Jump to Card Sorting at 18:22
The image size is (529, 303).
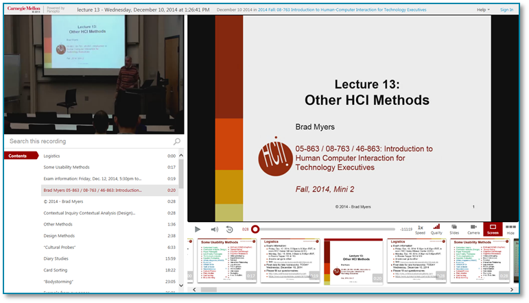[110, 270]
